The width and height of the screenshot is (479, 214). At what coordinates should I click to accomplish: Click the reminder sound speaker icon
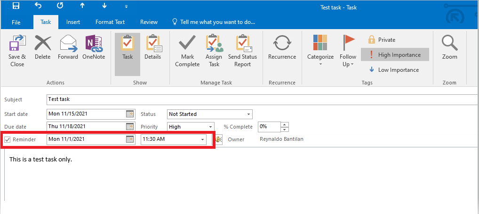pos(218,139)
